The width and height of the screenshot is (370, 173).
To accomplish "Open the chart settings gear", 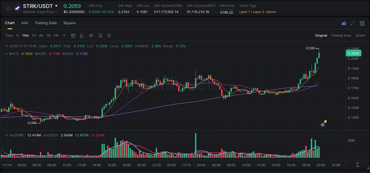I will pos(109,35).
